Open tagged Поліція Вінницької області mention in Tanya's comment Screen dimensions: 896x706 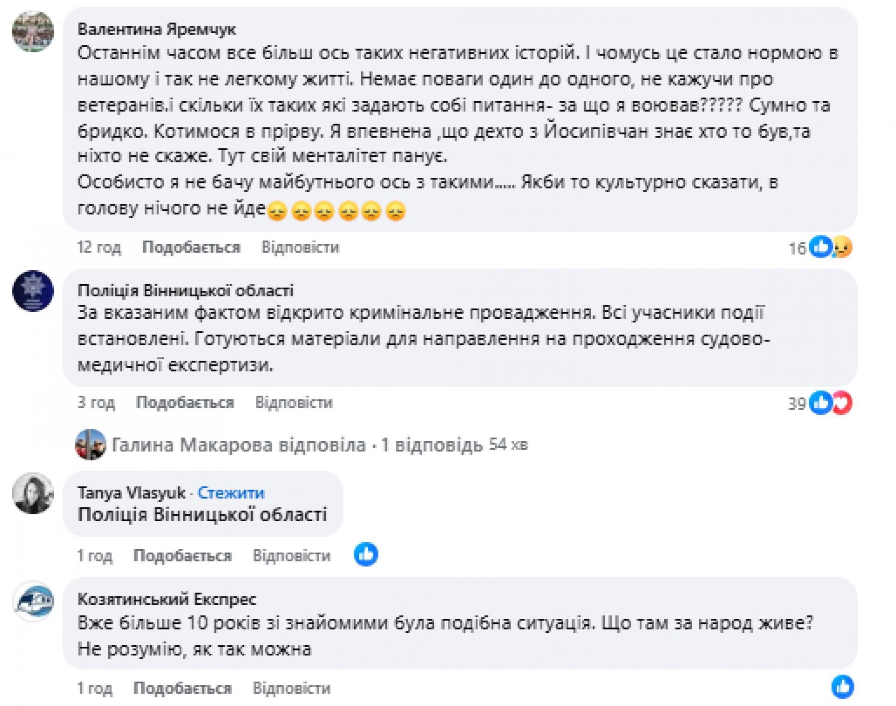tap(202, 515)
